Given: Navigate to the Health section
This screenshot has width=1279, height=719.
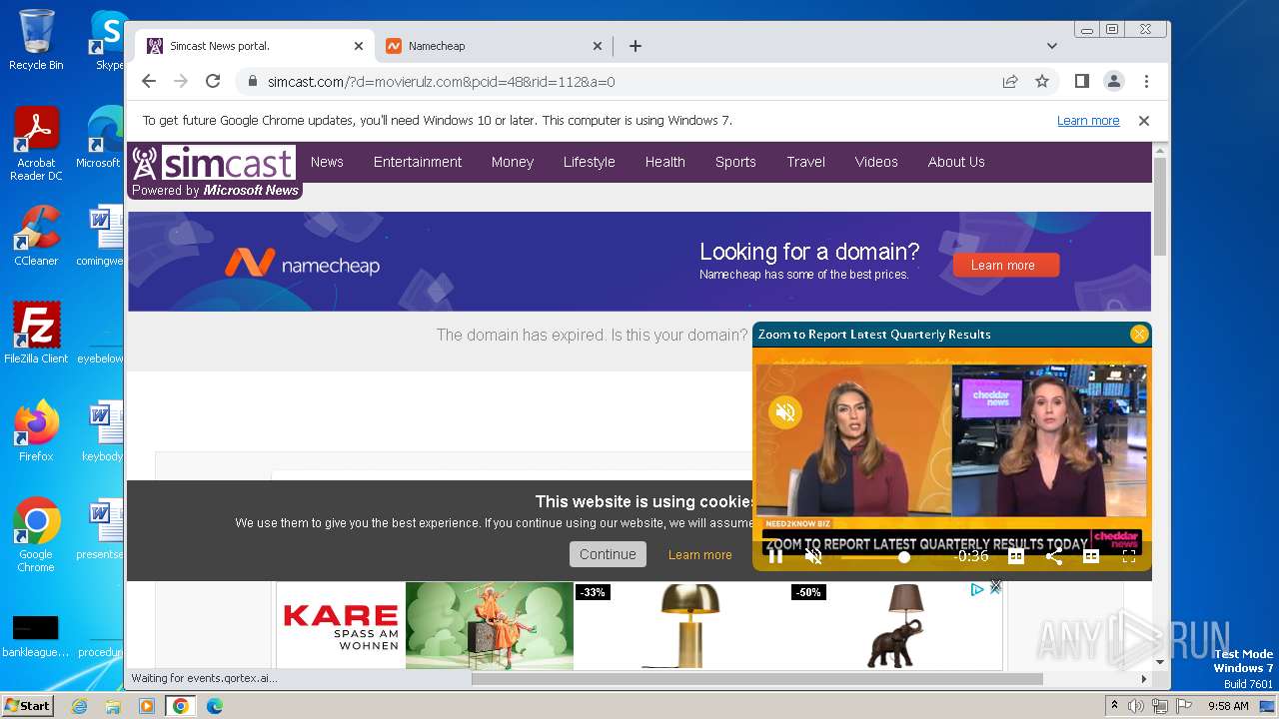Looking at the screenshot, I should (x=664, y=162).
